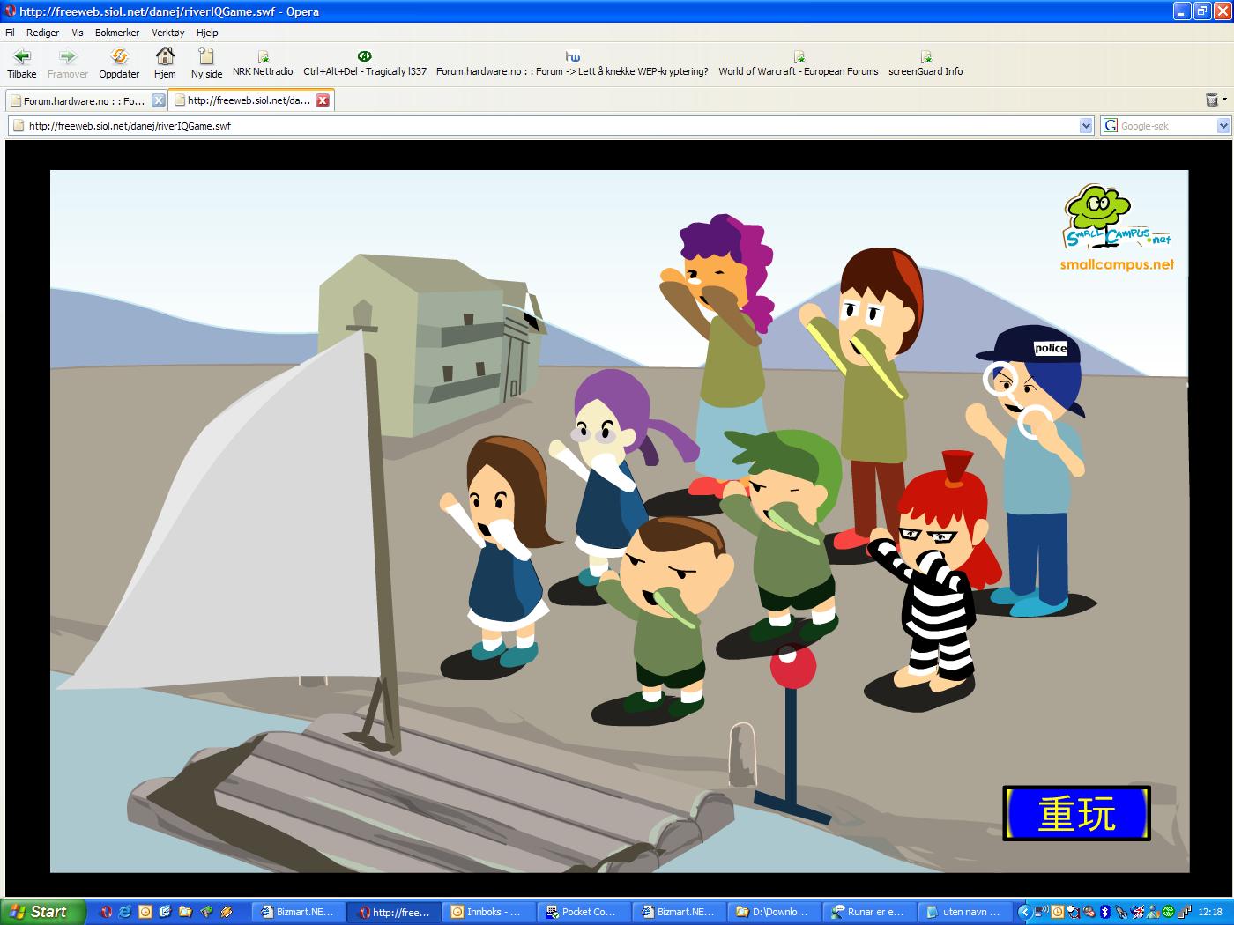Open the Vis menu
The image size is (1234, 925).
click(x=78, y=33)
